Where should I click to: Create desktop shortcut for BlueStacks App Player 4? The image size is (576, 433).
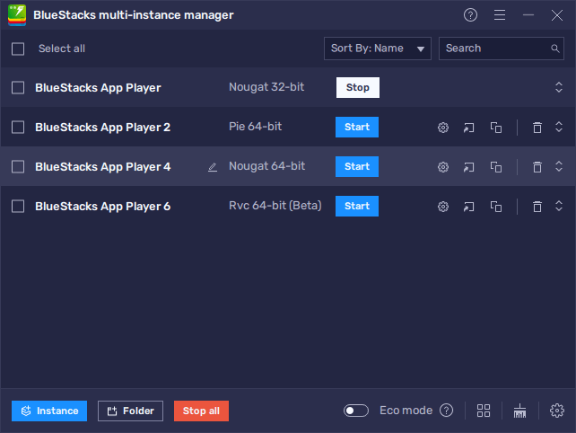[468, 167]
